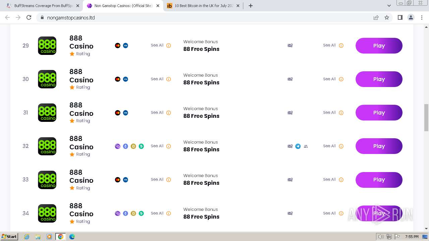The width and height of the screenshot is (429, 241).
Task: Click the Visa icon in row 29
Action: (x=125, y=46)
